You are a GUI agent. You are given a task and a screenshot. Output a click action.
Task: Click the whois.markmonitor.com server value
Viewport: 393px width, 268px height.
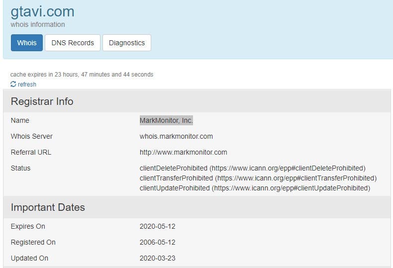(x=176, y=136)
